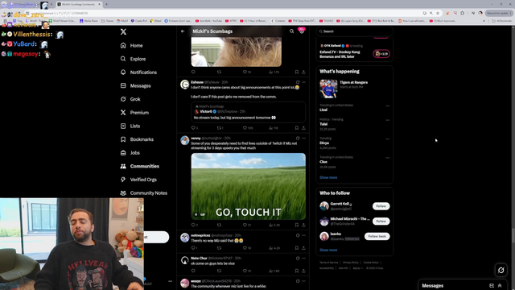Follow Michael Mizrachi
Image resolution: width=515 pixels, height=290 pixels.
coord(381,222)
